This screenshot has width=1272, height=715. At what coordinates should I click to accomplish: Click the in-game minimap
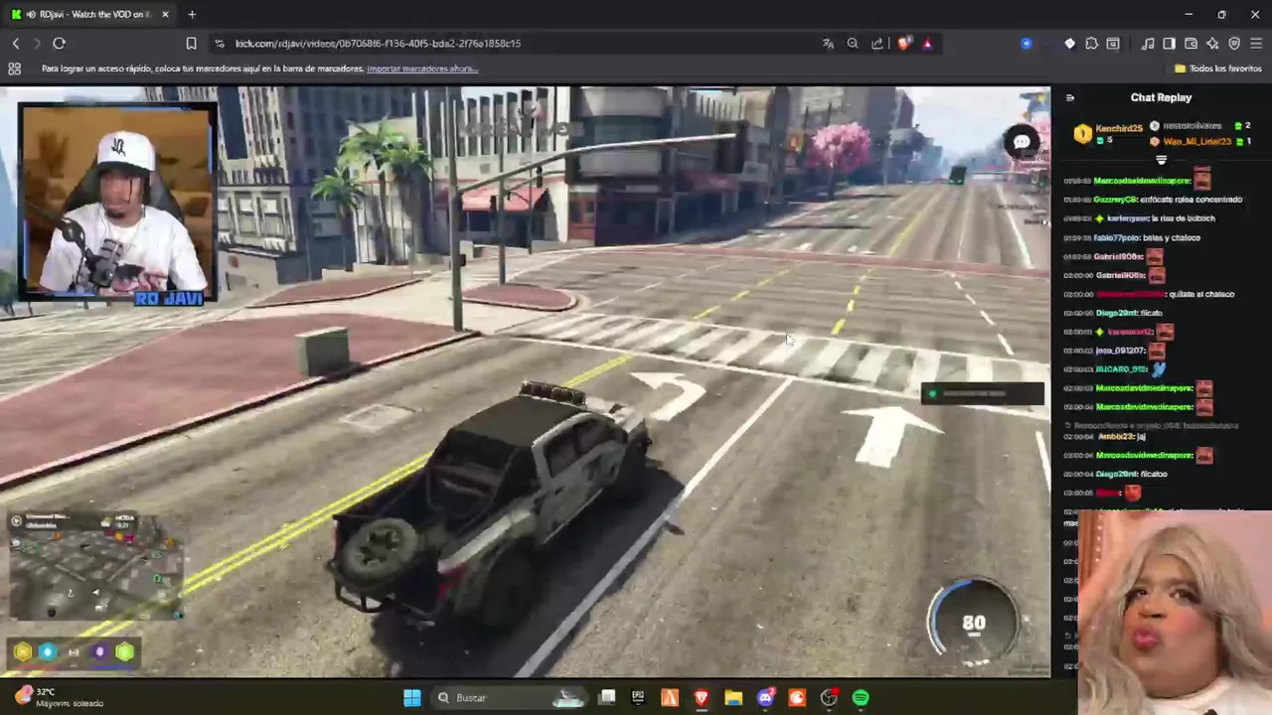[x=95, y=568]
